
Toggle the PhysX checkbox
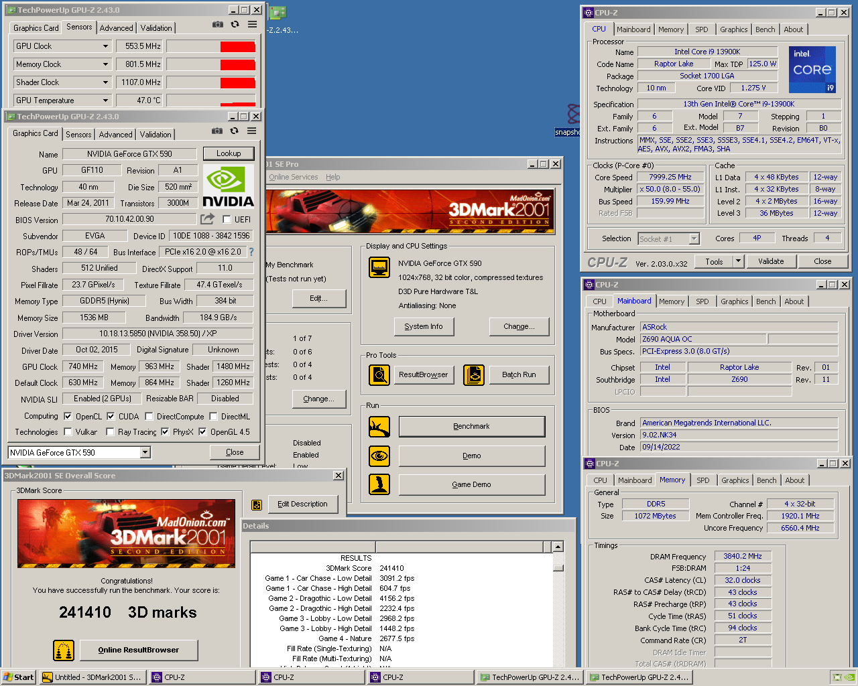tap(165, 432)
